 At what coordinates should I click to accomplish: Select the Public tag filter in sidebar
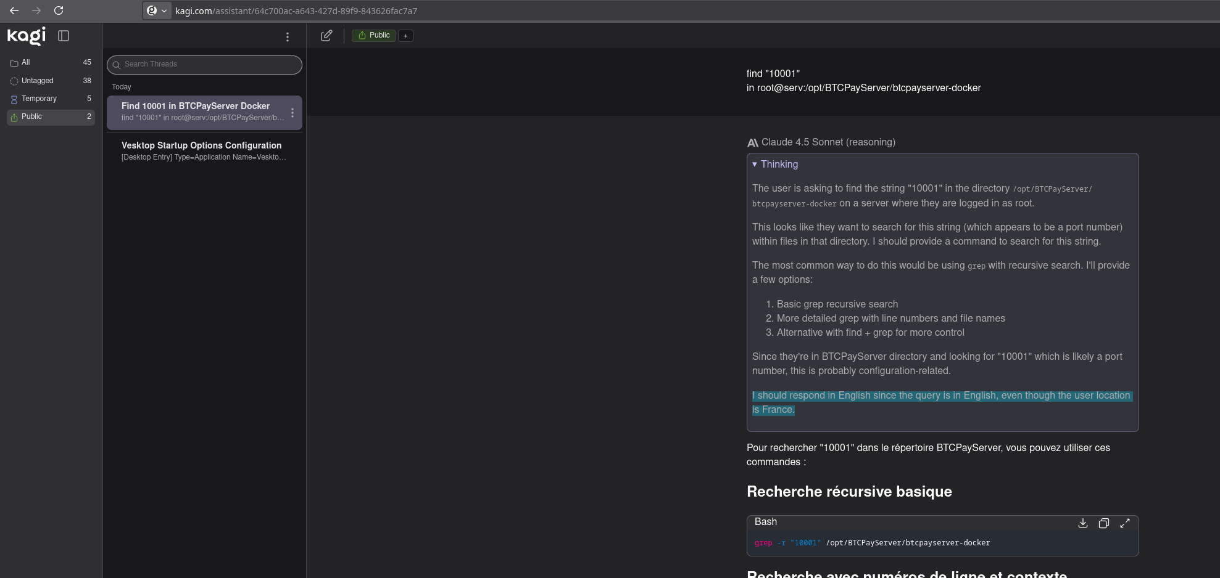pos(32,116)
